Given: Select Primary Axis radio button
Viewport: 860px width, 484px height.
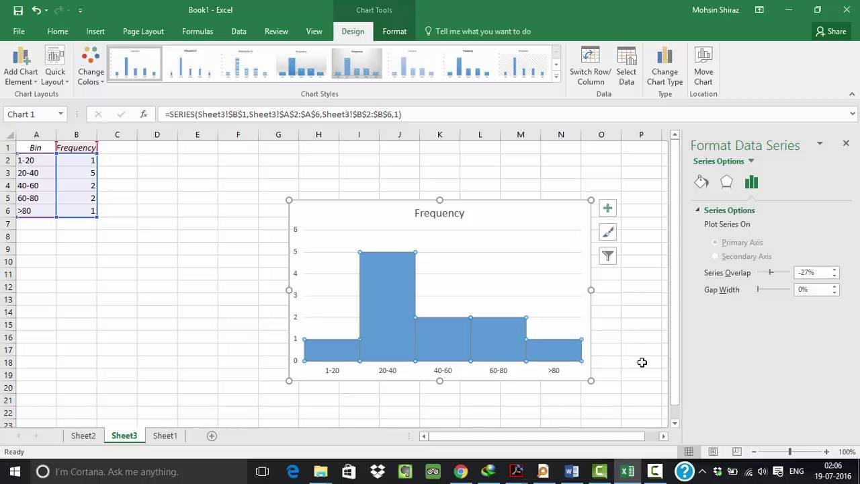Looking at the screenshot, I should (x=715, y=242).
